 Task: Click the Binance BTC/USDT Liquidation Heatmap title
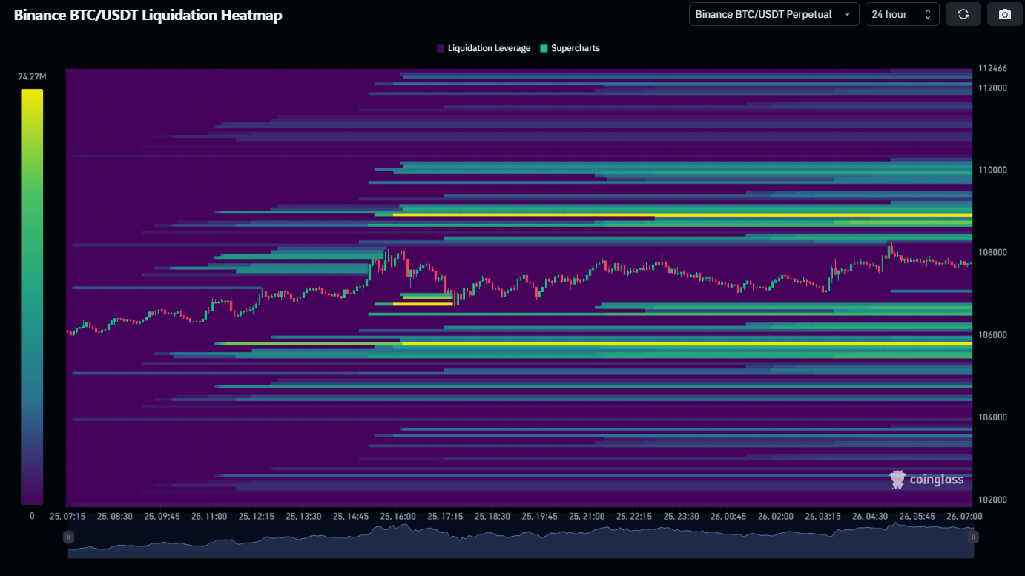(148, 15)
